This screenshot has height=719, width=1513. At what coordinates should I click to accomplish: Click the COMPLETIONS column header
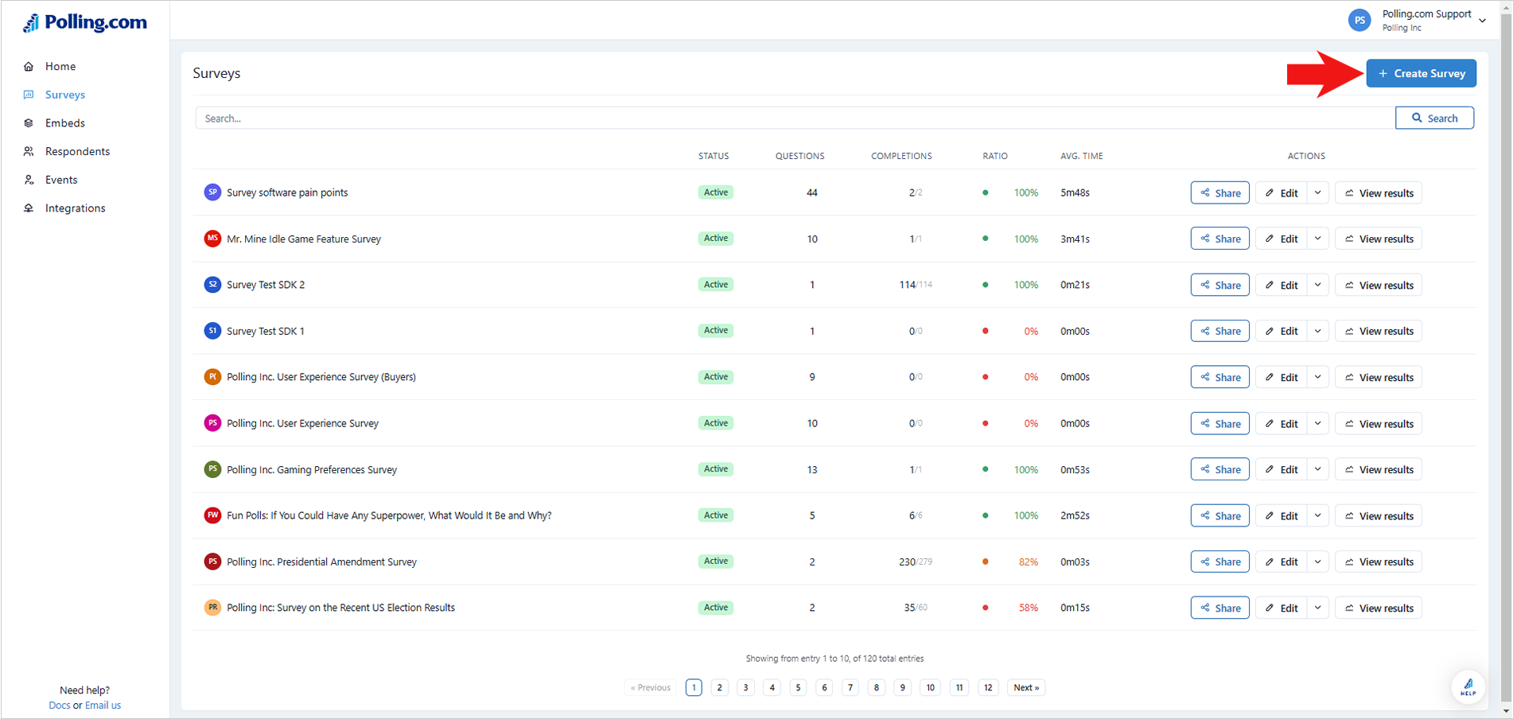[x=901, y=156]
